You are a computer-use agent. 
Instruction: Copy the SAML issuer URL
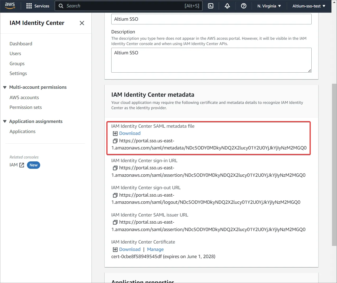115,222
